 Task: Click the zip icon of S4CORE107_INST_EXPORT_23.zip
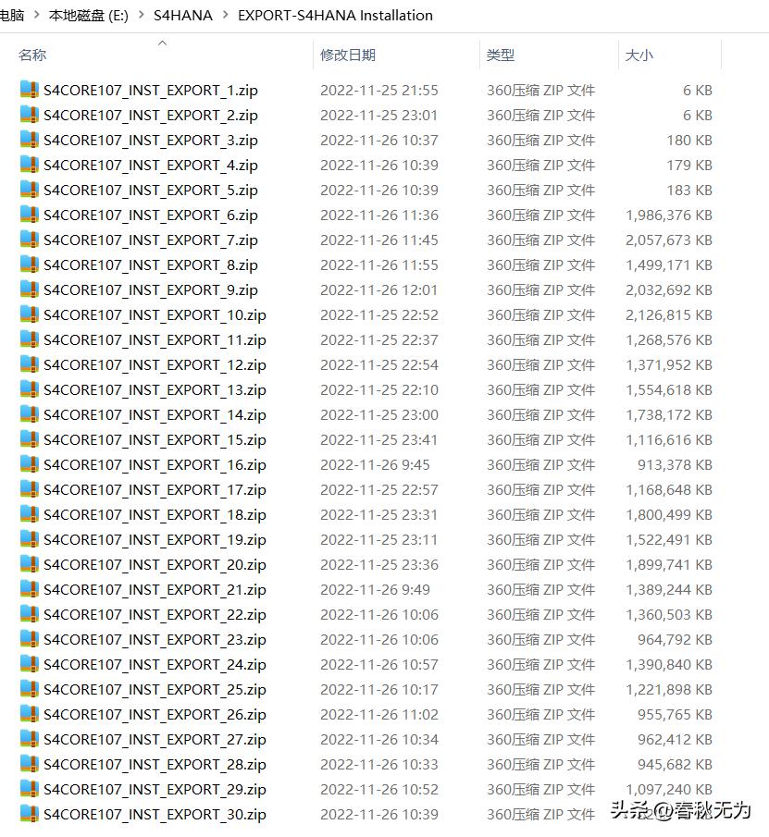point(30,639)
